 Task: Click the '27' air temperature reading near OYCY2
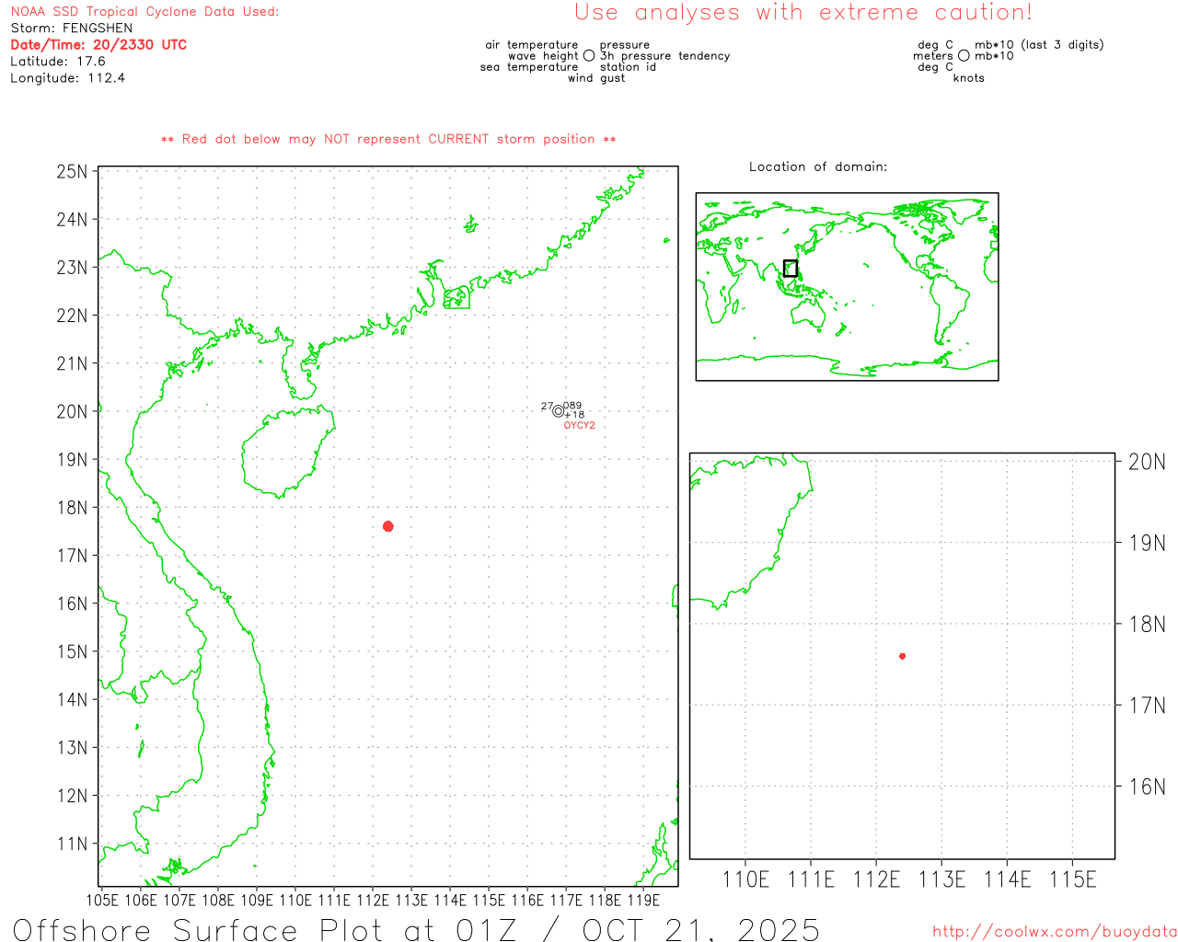click(x=547, y=406)
